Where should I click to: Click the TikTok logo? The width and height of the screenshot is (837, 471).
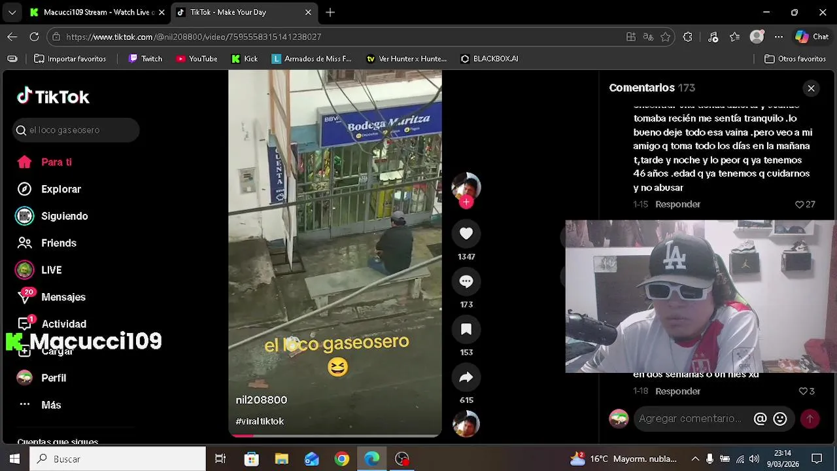[53, 97]
